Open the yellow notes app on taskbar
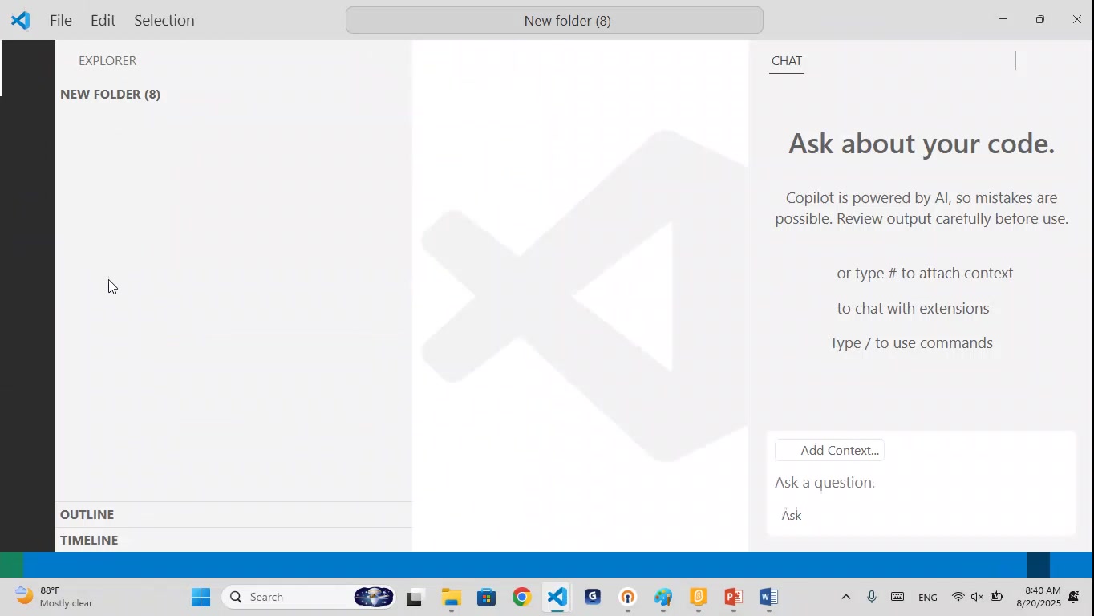The width and height of the screenshot is (1094, 616). click(x=699, y=597)
